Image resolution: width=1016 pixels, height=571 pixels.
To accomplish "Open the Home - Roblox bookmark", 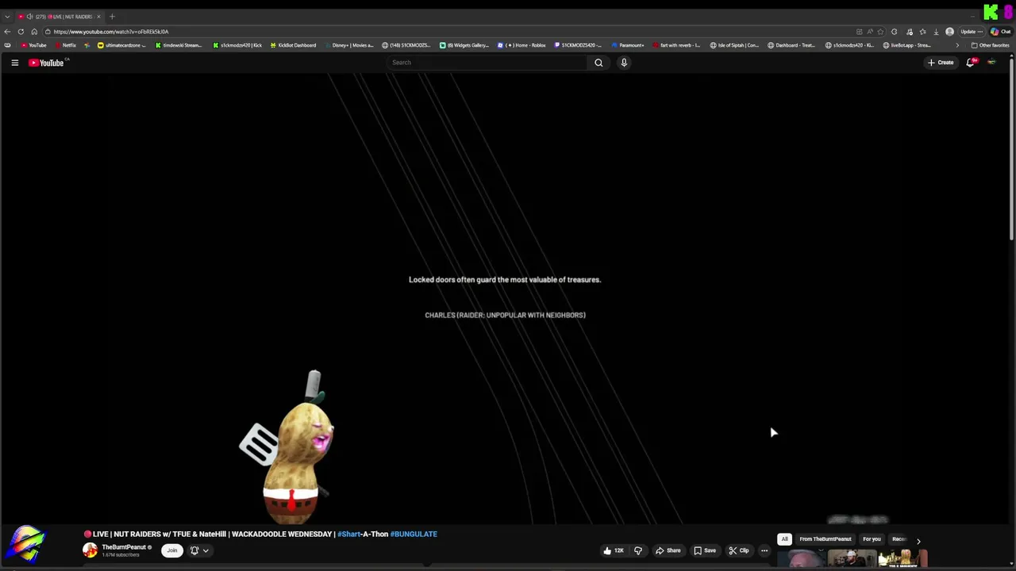I will coord(522,45).
